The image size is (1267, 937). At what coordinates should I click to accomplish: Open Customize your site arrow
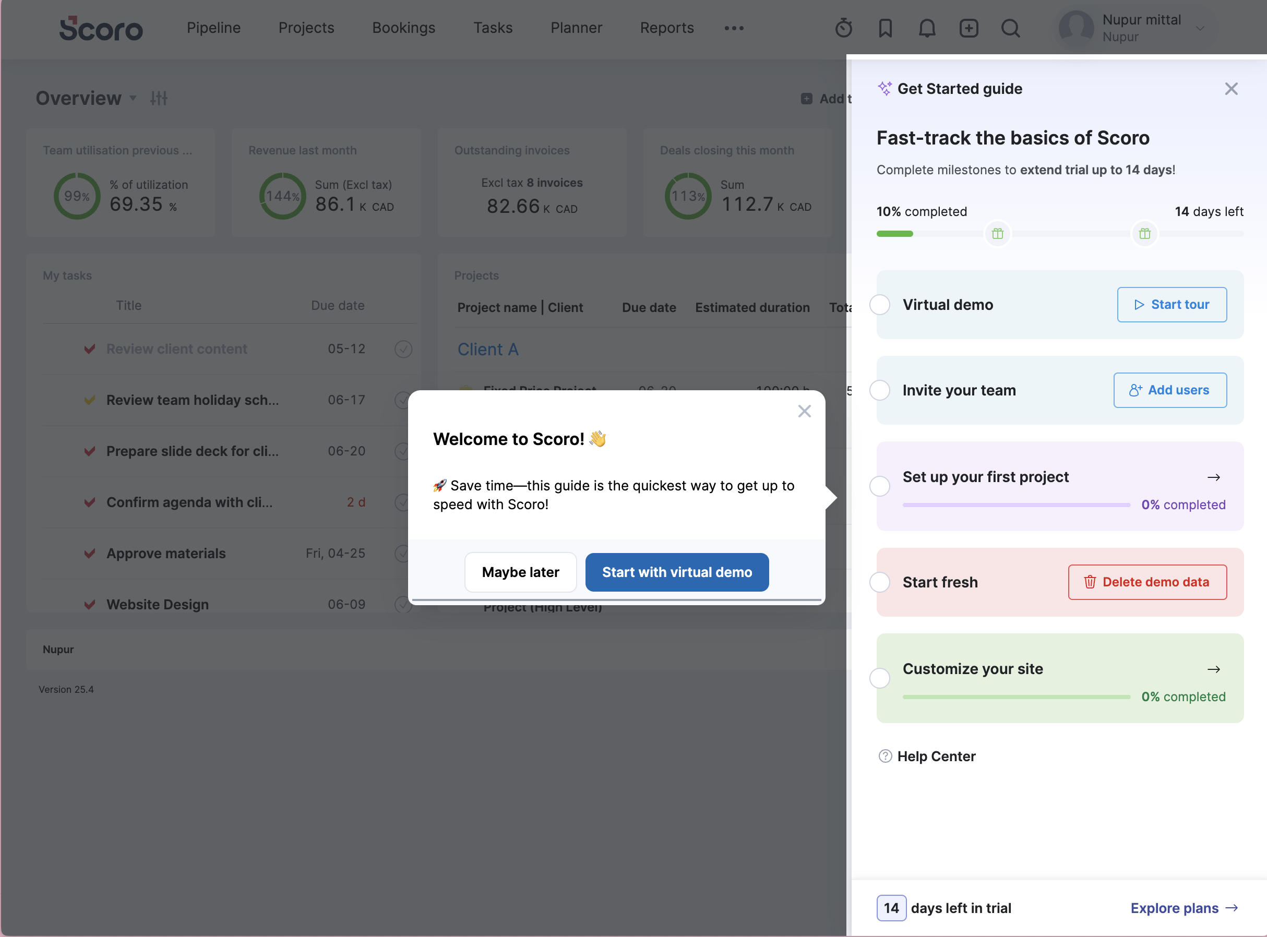(x=1214, y=669)
